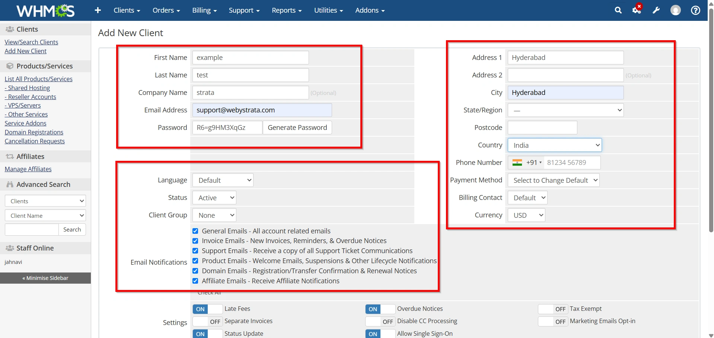Open the Status dropdown
The height and width of the screenshot is (338, 714).
tap(214, 198)
